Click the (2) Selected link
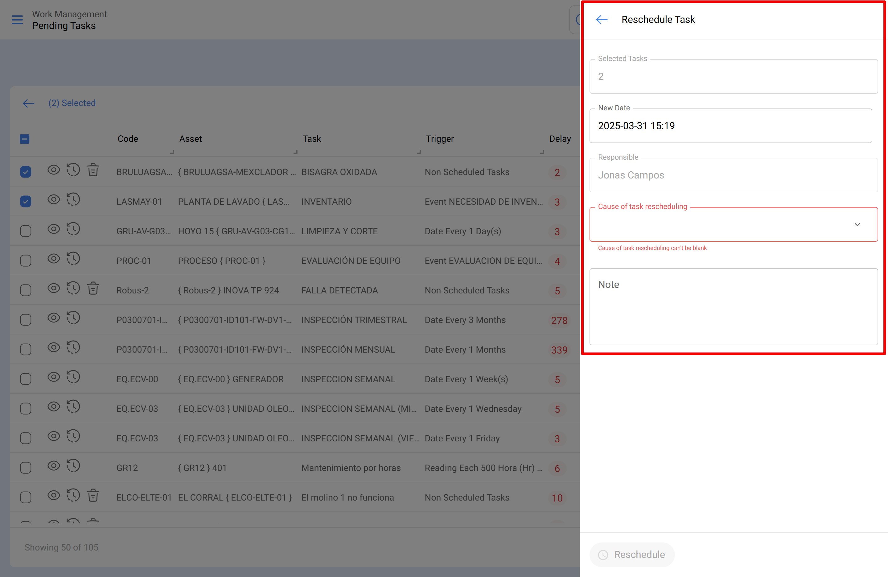Image resolution: width=888 pixels, height=577 pixels. (x=72, y=103)
